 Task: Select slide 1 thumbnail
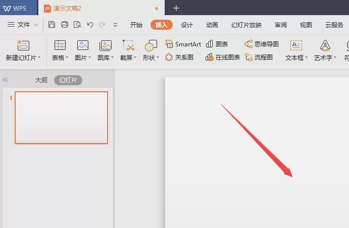(62, 118)
